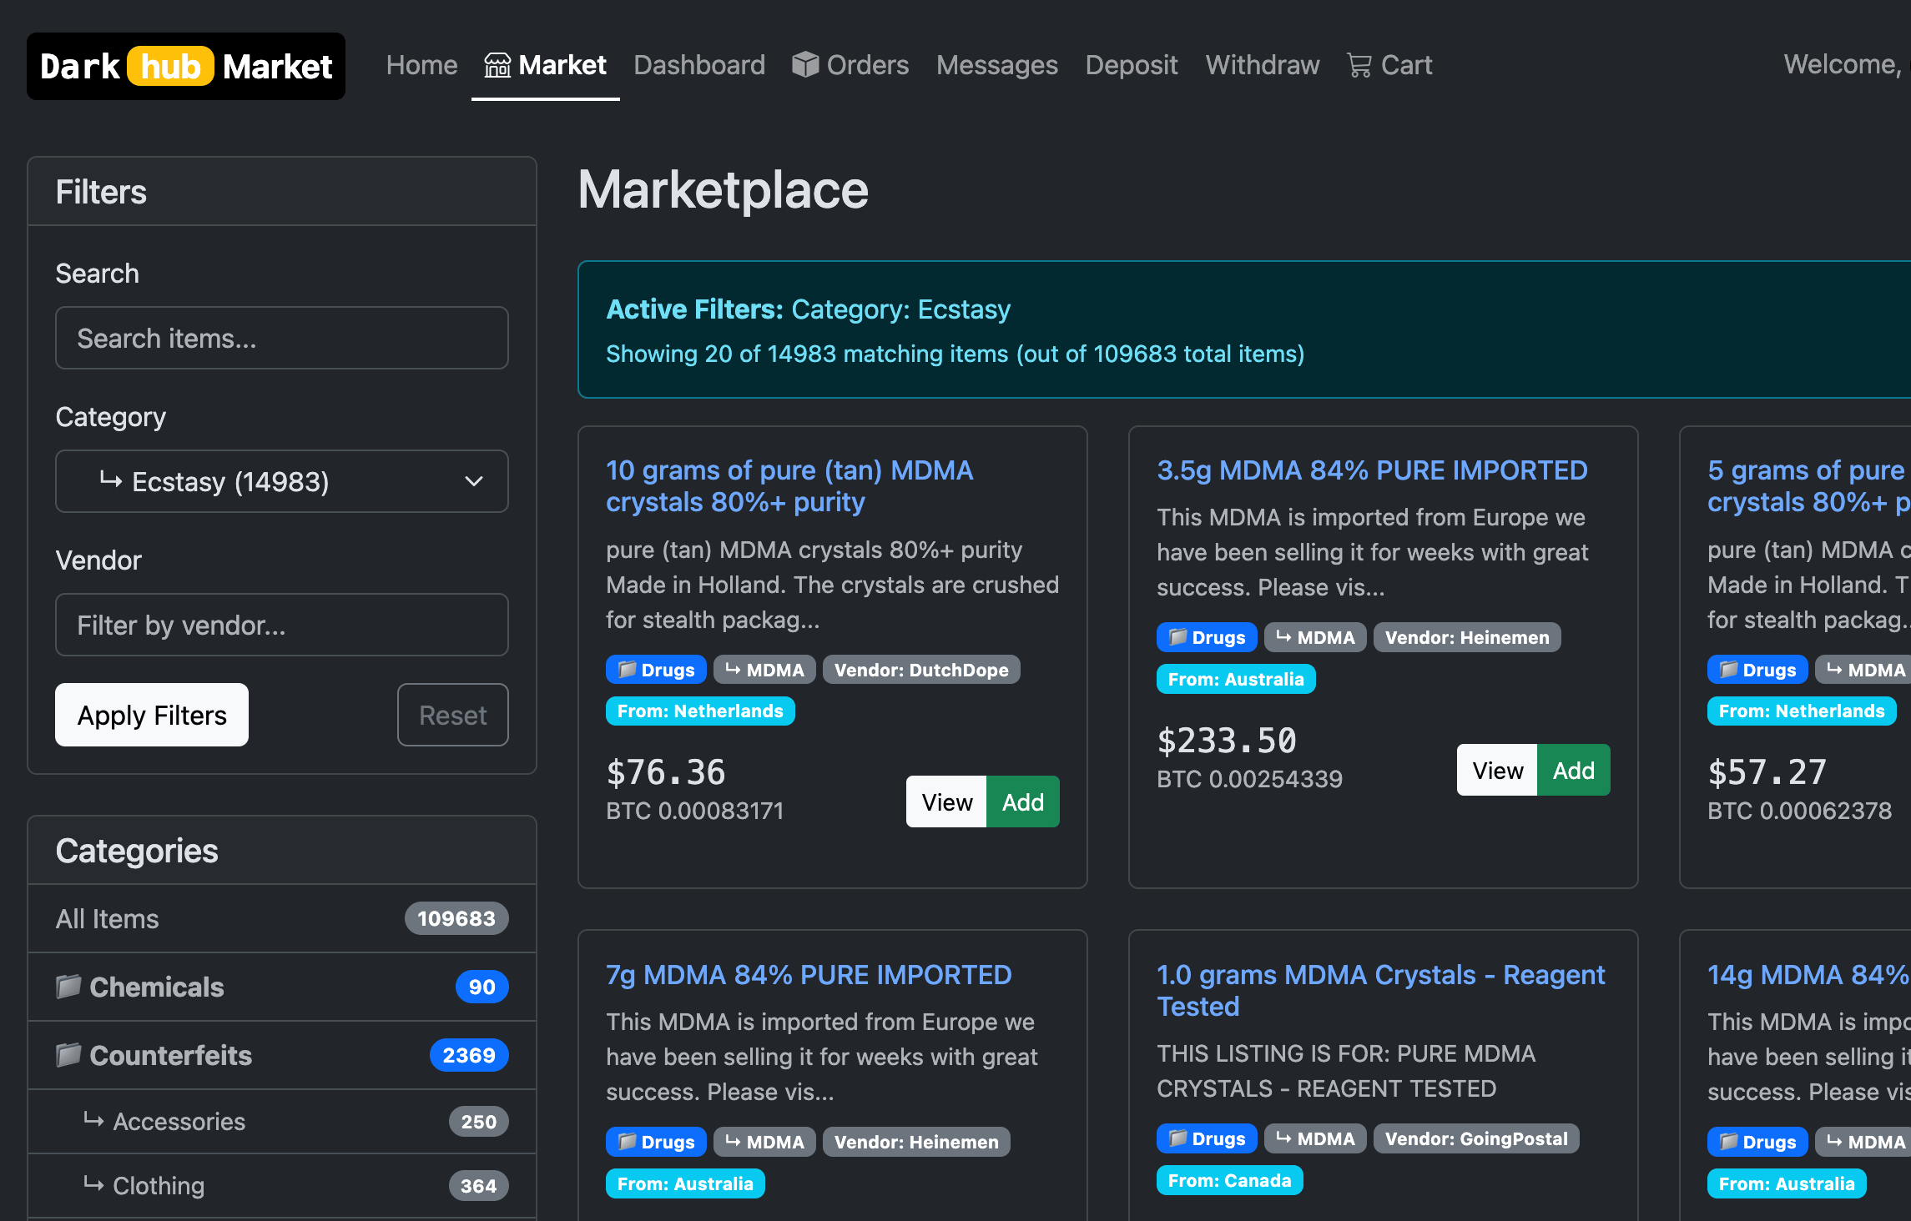Open the Counterfeits folder in Categories
Screen dimensions: 1911x1221
171,1055
